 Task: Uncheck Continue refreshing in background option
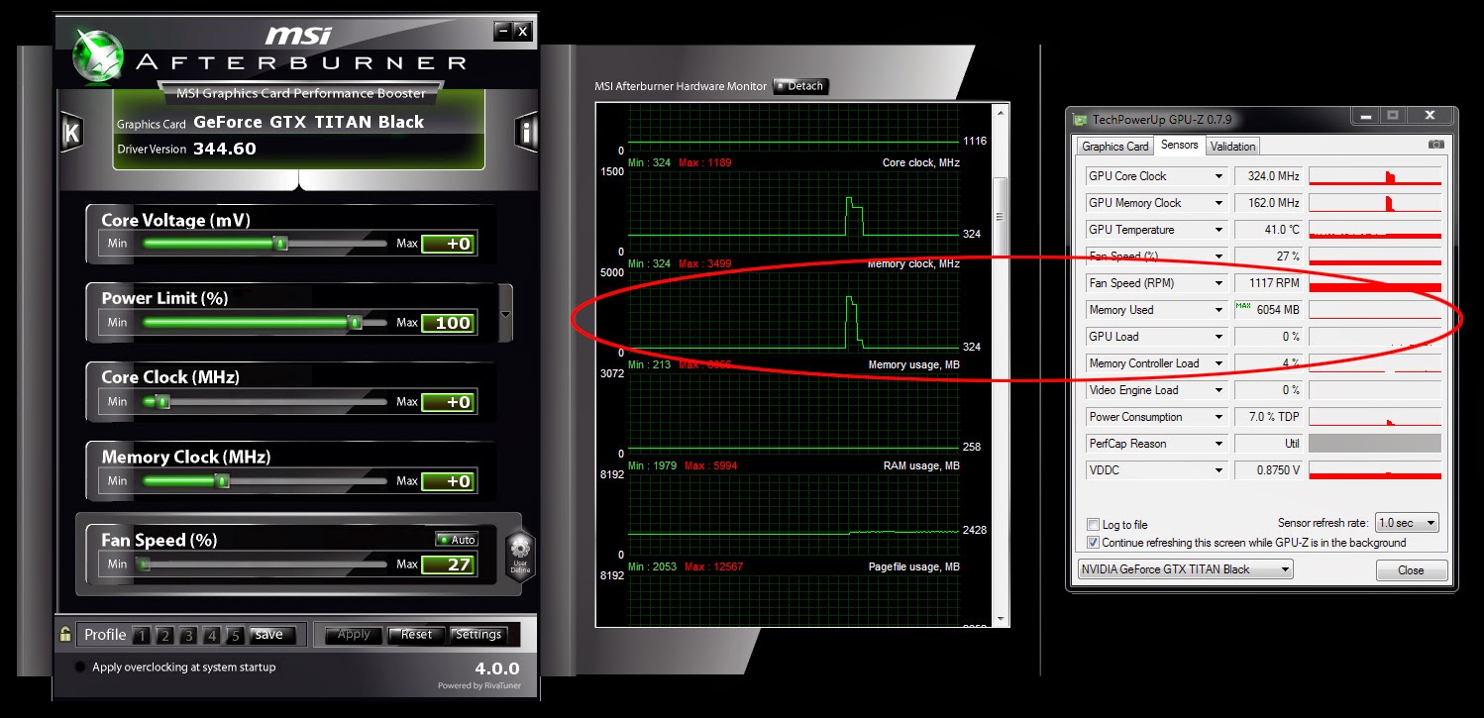click(x=1093, y=542)
